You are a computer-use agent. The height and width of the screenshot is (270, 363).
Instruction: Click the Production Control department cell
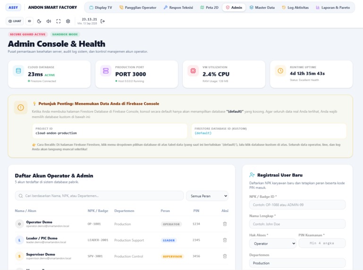pyautogui.click(x=128, y=256)
